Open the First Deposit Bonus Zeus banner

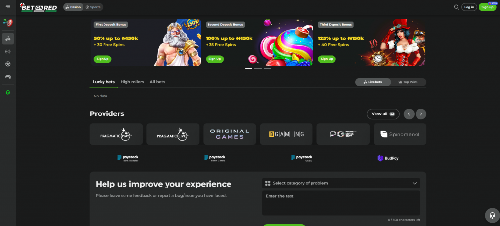[x=146, y=42]
